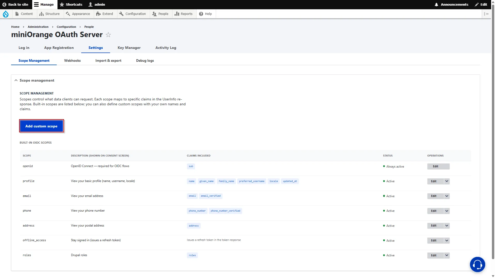
Task: Click the family_name claim tag
Action: (226, 181)
